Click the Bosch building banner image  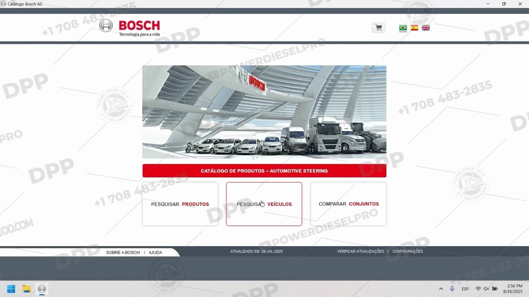pyautogui.click(x=264, y=112)
